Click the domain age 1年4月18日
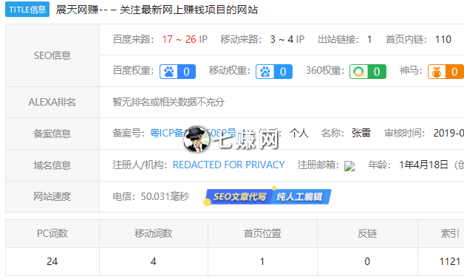This screenshot has width=464, height=279. (424, 165)
